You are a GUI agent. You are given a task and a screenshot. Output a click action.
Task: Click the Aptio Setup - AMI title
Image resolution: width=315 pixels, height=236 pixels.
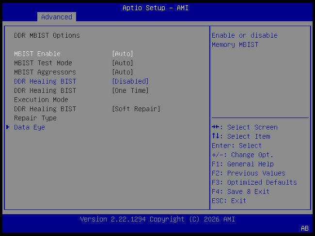156,8
